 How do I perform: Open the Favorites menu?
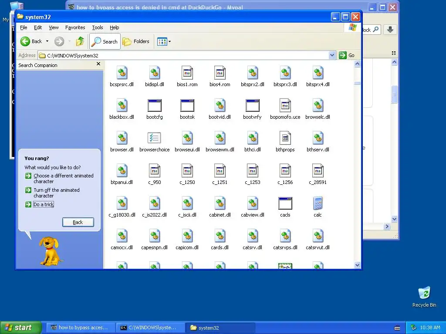click(75, 27)
